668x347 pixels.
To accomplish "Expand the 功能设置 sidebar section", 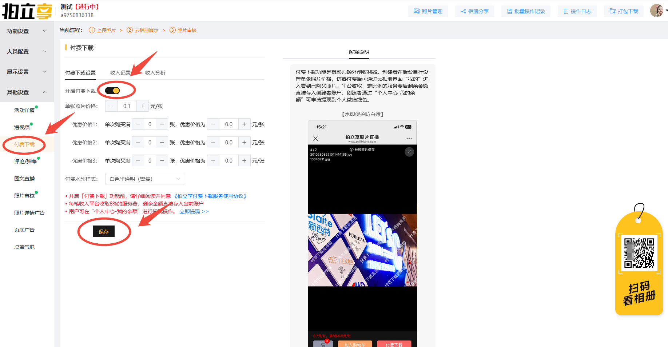I will [27, 31].
